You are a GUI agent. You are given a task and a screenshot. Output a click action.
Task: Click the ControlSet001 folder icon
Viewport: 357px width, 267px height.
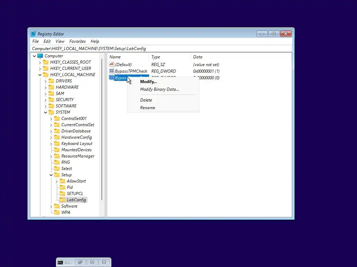click(57, 119)
